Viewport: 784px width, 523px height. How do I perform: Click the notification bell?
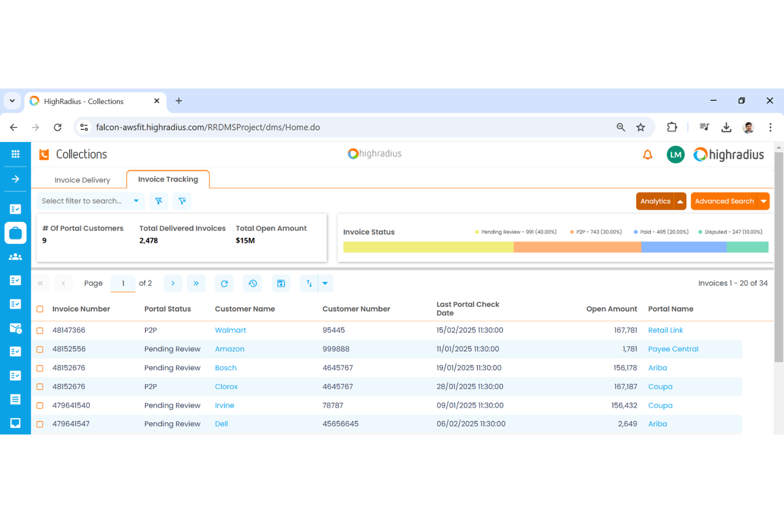(647, 154)
